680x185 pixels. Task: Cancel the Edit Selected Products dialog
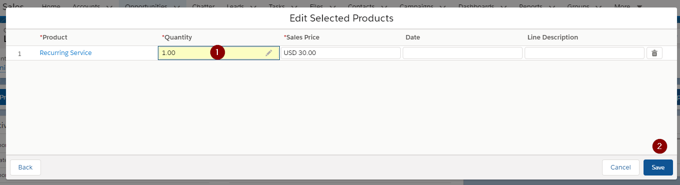[x=621, y=167]
